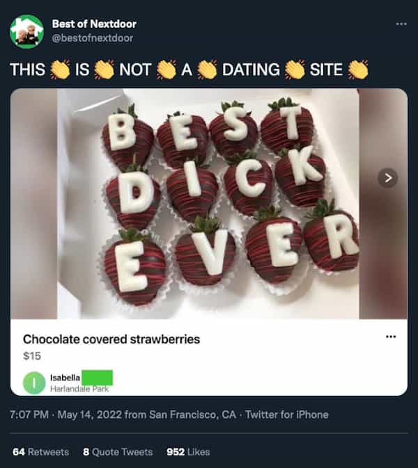Click the $15 price text
This screenshot has height=468, width=418.
pyautogui.click(x=32, y=356)
